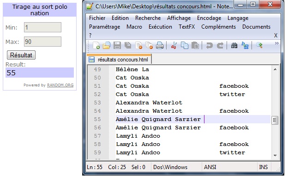
Task: Cut the selection with the scissors icon
Action: click(174, 45)
